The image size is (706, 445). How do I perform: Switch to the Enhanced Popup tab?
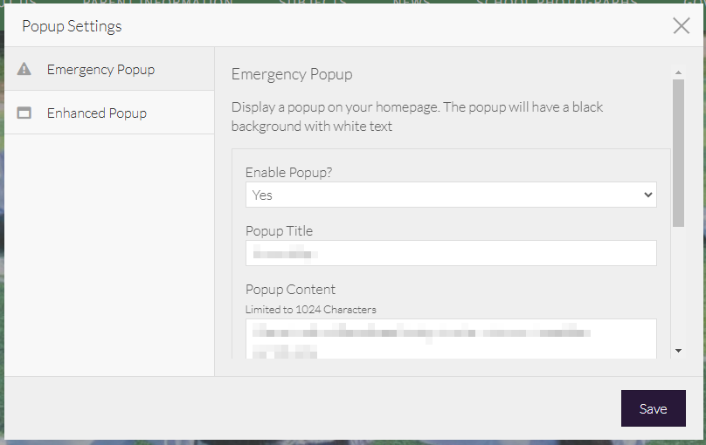click(x=96, y=113)
